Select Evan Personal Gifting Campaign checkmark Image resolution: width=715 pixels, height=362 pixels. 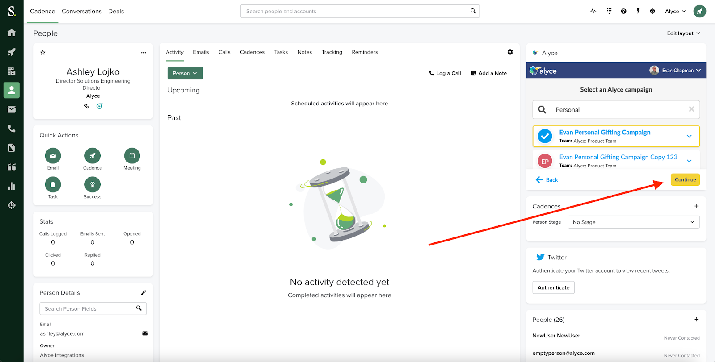coord(545,136)
